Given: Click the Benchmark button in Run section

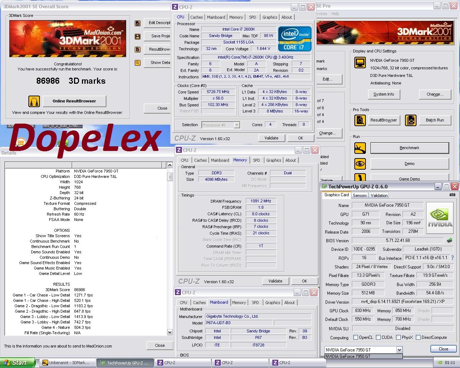Looking at the screenshot, I should click(x=410, y=148).
